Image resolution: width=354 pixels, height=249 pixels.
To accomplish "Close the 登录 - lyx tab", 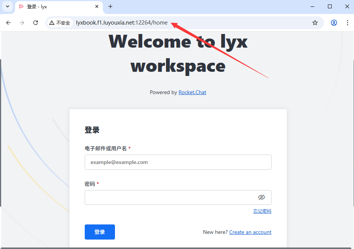I will (96, 6).
